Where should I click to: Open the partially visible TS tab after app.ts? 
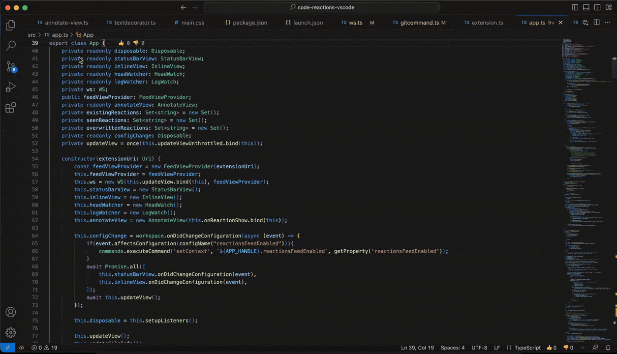[x=575, y=23]
